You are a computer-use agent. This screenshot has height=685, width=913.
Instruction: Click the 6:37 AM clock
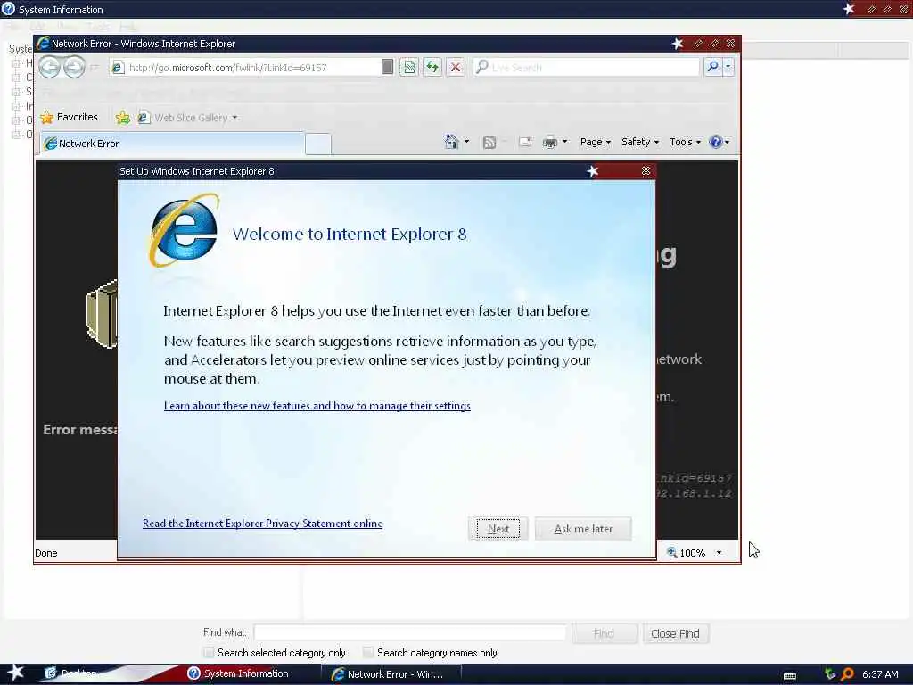click(x=880, y=674)
